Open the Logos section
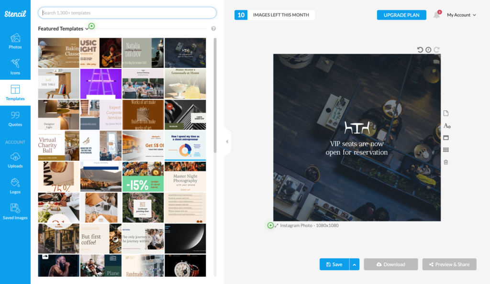 tap(15, 186)
